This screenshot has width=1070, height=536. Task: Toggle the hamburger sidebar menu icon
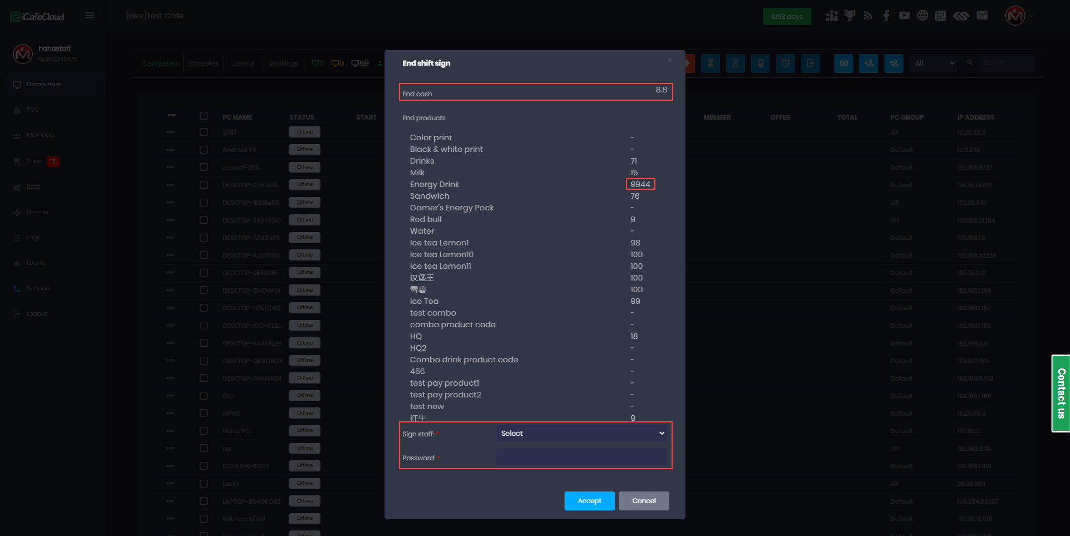[x=90, y=16]
